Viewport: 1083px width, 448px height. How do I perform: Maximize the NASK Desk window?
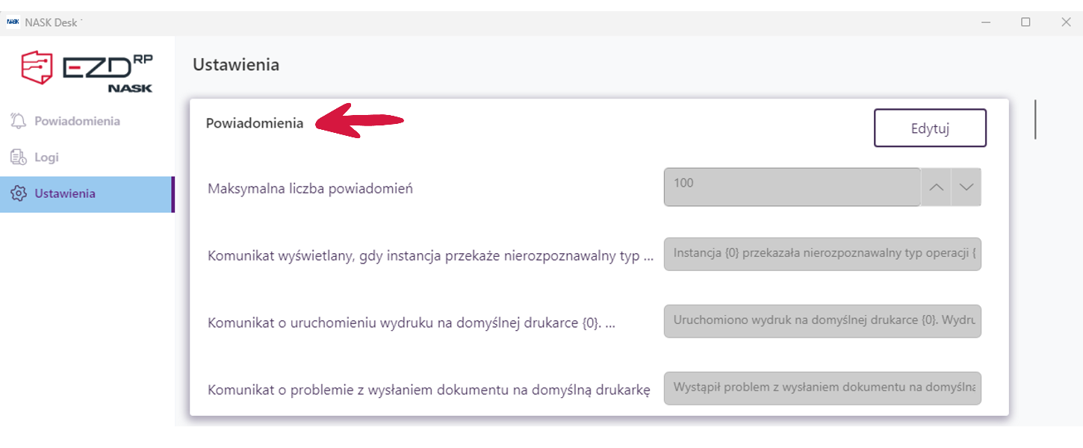pyautogui.click(x=1026, y=22)
